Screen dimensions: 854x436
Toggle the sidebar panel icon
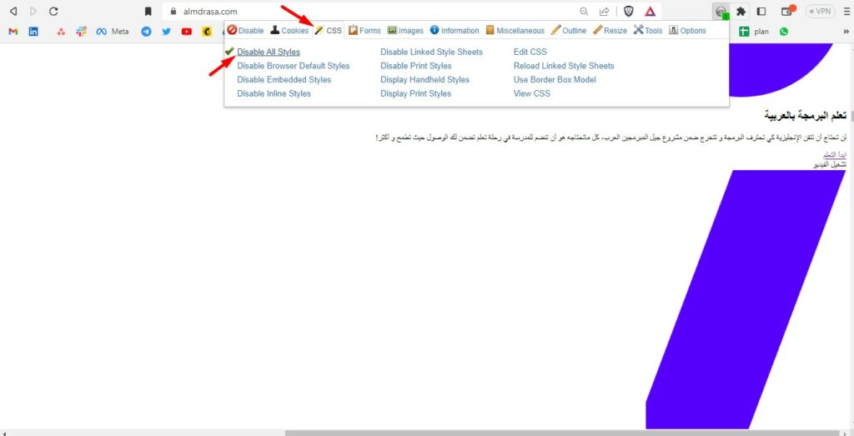pos(761,11)
